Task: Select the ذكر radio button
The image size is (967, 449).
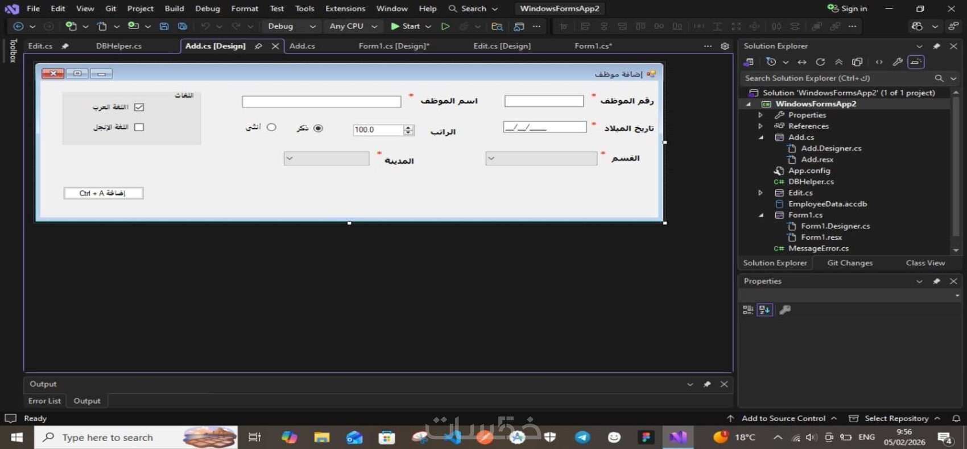Action: pos(318,128)
